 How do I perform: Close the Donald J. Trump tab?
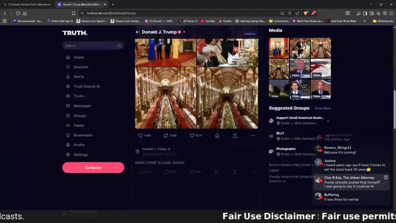click(105, 5)
